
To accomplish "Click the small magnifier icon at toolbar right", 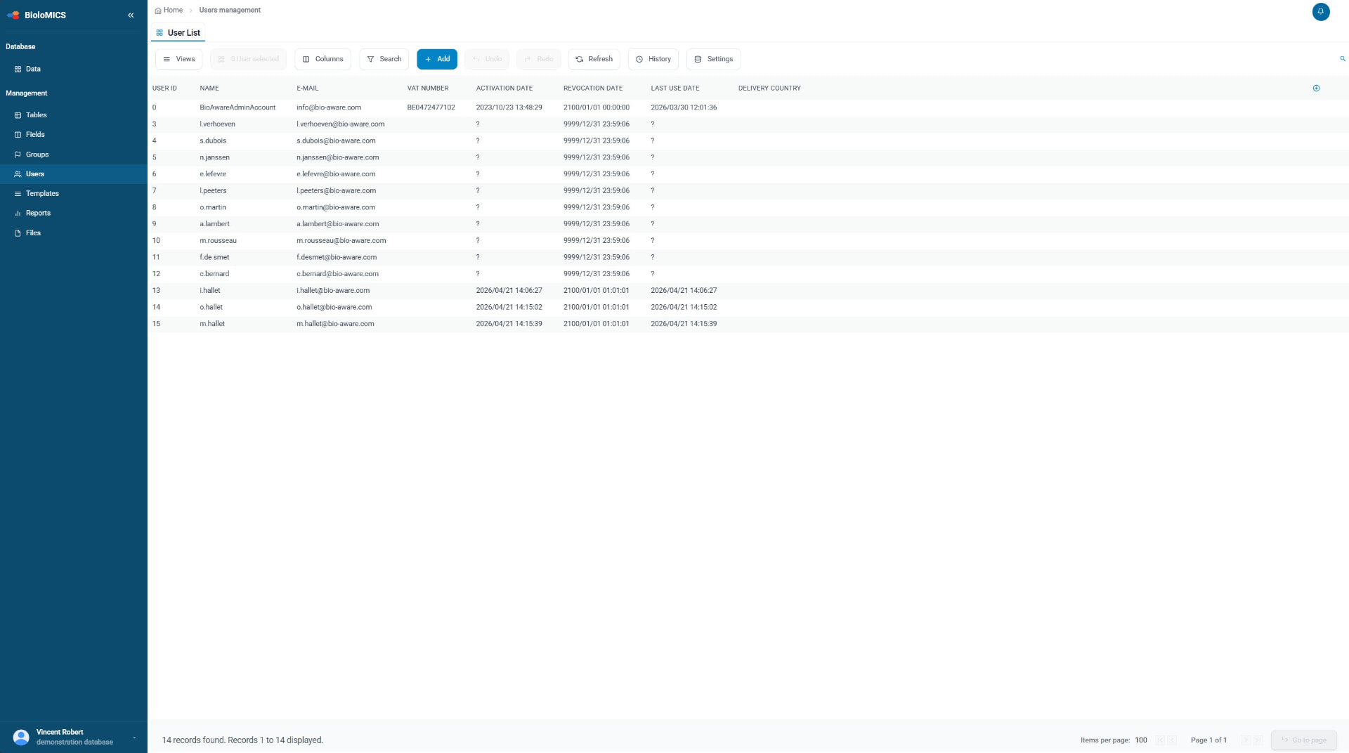I will pyautogui.click(x=1343, y=59).
